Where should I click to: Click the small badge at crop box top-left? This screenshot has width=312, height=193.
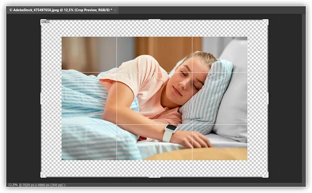pyautogui.click(x=44, y=22)
